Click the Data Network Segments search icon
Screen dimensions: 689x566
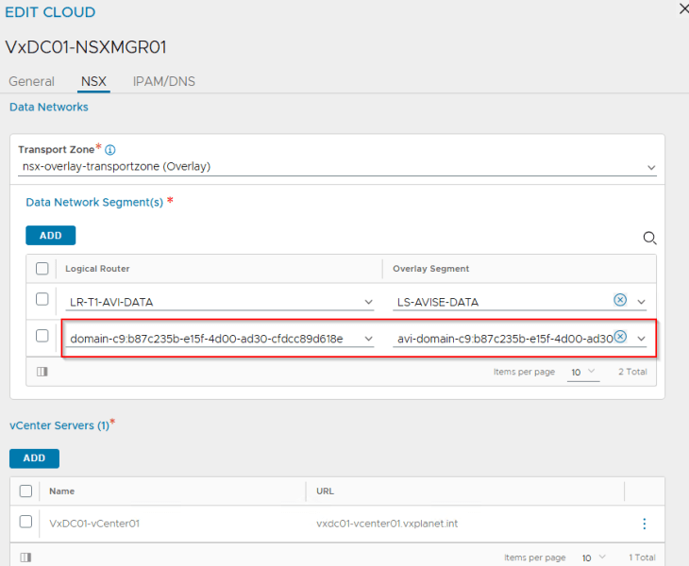point(649,239)
